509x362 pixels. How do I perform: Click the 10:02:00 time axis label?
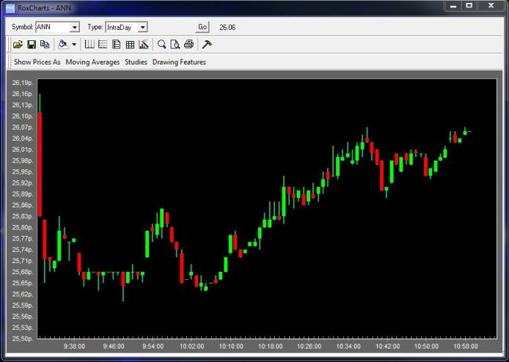pos(192,347)
